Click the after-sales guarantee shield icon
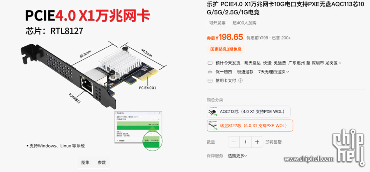The width and height of the screenshot is (370, 172). click(x=210, y=72)
